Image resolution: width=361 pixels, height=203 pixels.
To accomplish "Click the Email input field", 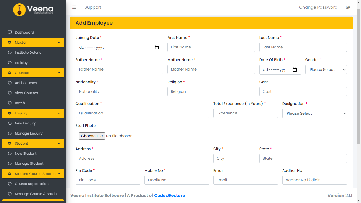I will [246, 180].
